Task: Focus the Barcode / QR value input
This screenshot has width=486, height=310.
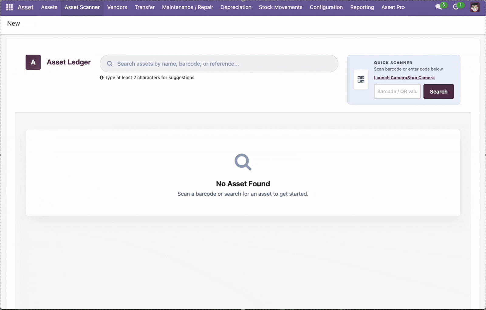Action: (397, 91)
